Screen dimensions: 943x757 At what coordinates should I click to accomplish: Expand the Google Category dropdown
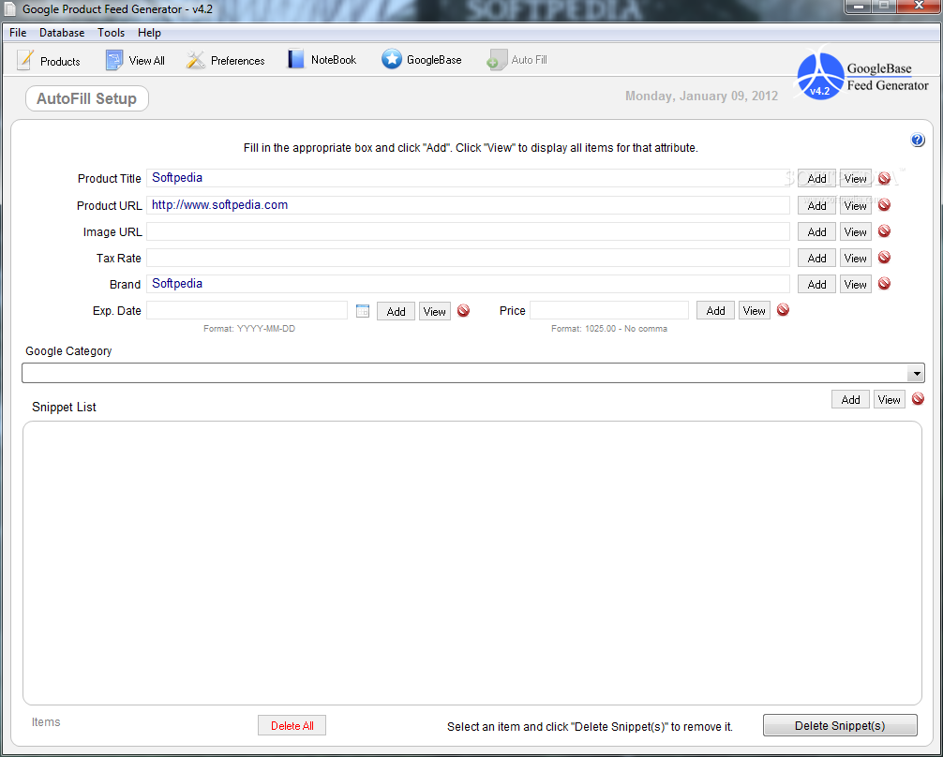click(x=916, y=374)
